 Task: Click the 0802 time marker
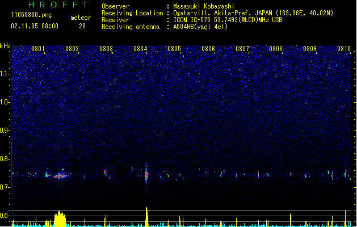click(72, 49)
